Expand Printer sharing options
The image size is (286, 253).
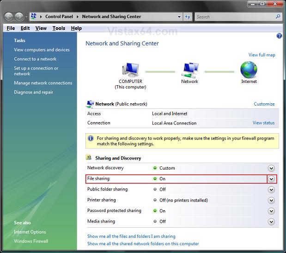(271, 200)
